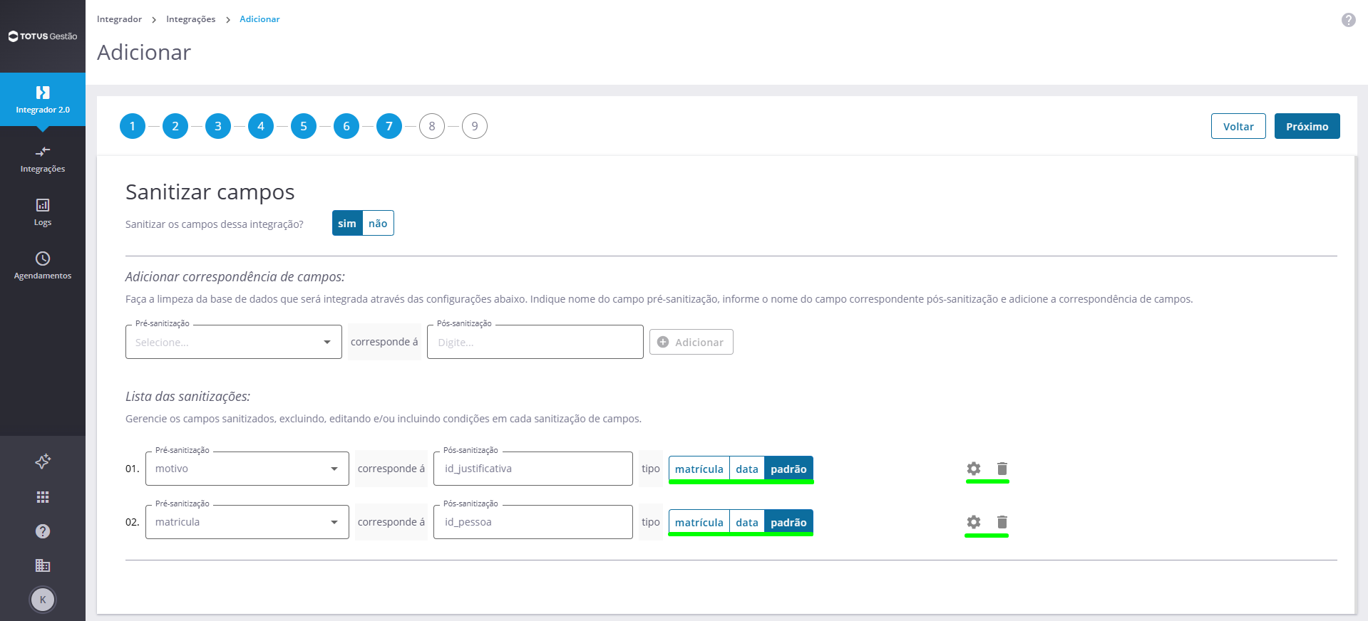
Task: Click the sparkle AI icon in sidebar
Action: point(43,461)
